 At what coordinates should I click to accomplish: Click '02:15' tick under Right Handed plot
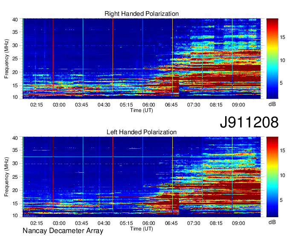(x=37, y=105)
